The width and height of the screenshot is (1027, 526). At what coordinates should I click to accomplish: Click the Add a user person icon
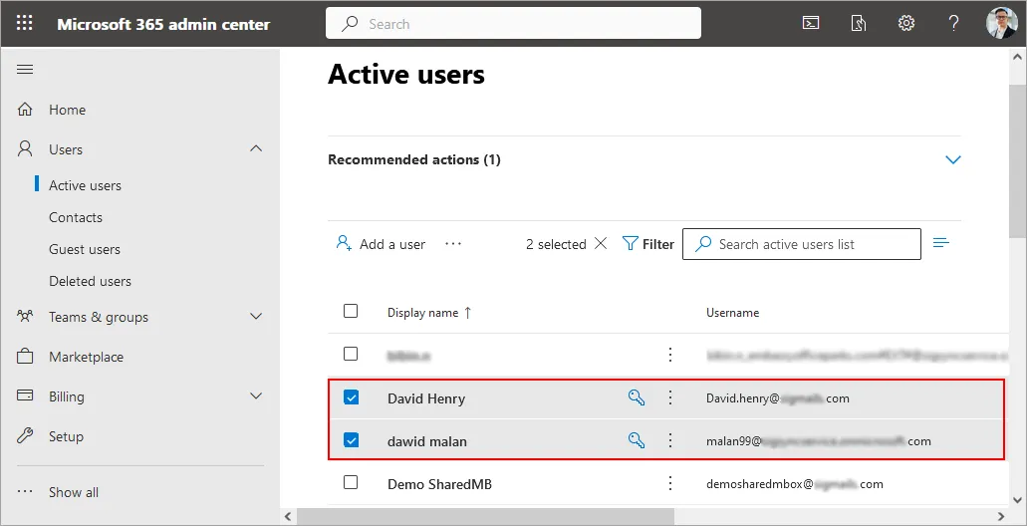point(344,244)
